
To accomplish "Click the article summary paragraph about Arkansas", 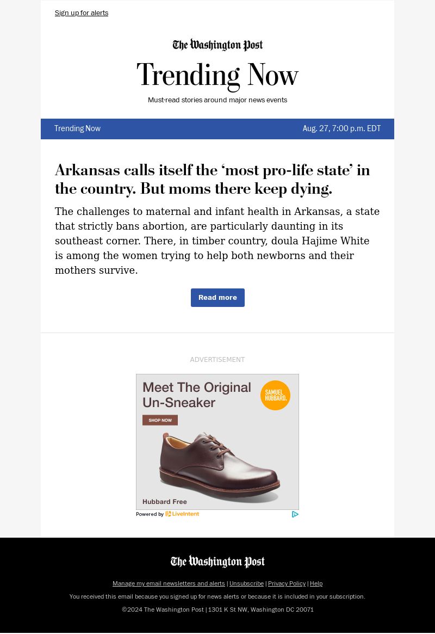I will coord(217,241).
